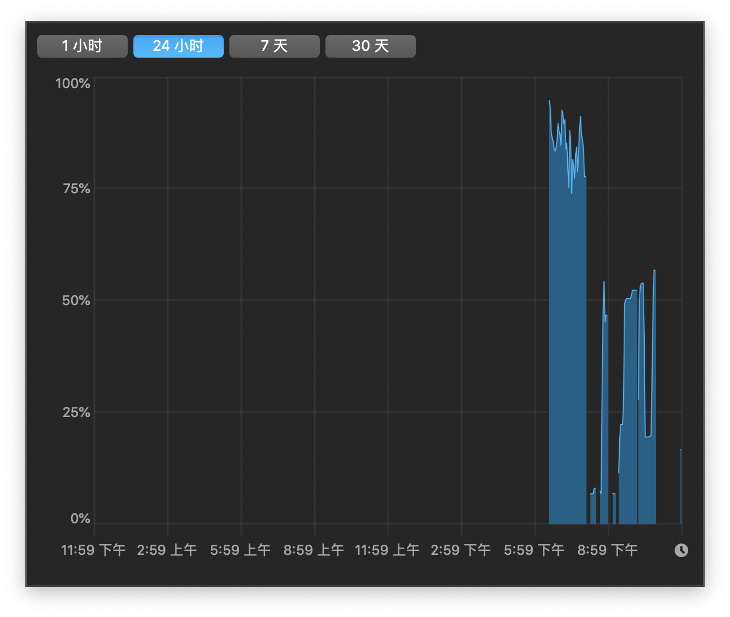
Task: Open the 30 天 history view
Action: (x=371, y=46)
